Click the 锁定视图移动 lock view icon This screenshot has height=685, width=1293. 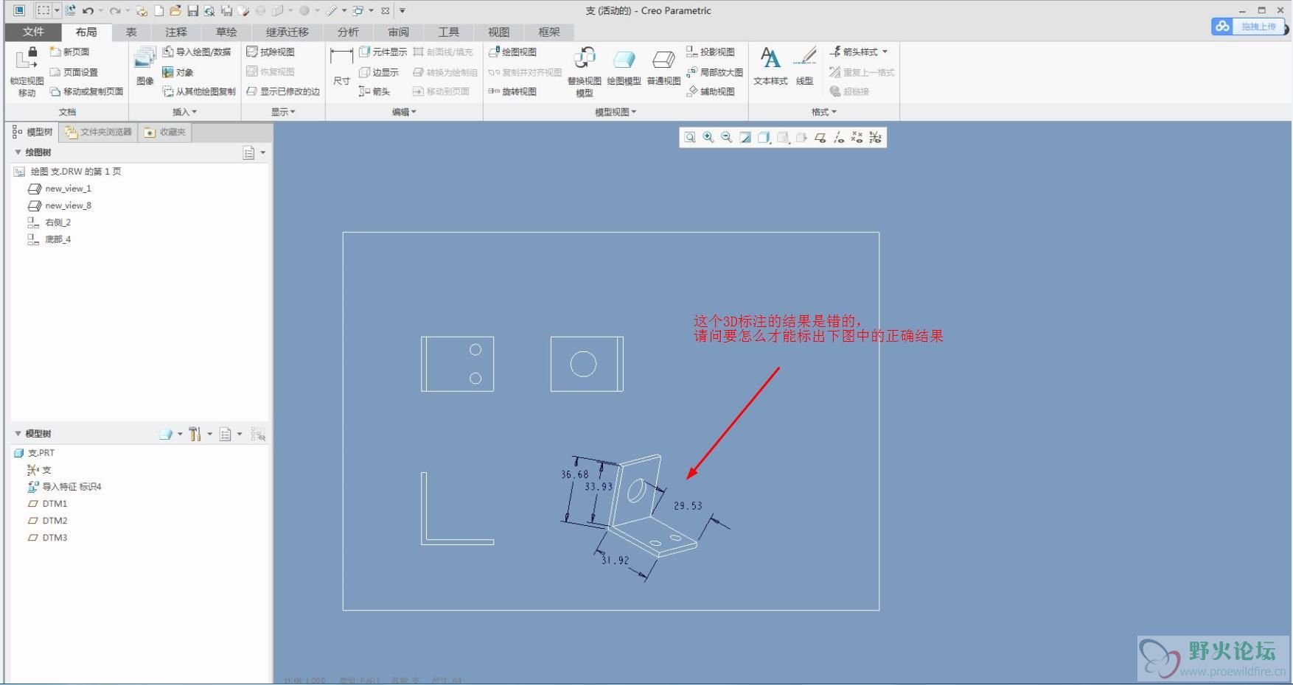(x=27, y=71)
